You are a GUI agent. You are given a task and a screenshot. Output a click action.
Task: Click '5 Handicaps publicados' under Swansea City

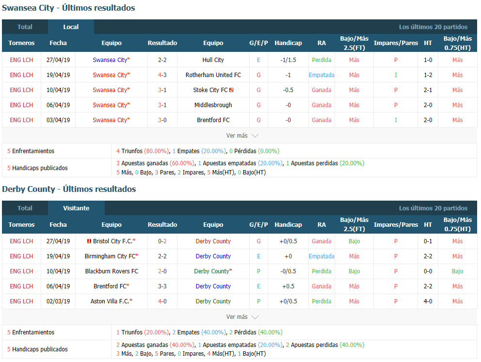click(x=37, y=168)
